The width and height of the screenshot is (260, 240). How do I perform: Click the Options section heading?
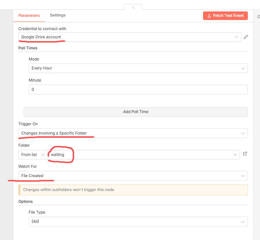pyautogui.click(x=25, y=202)
